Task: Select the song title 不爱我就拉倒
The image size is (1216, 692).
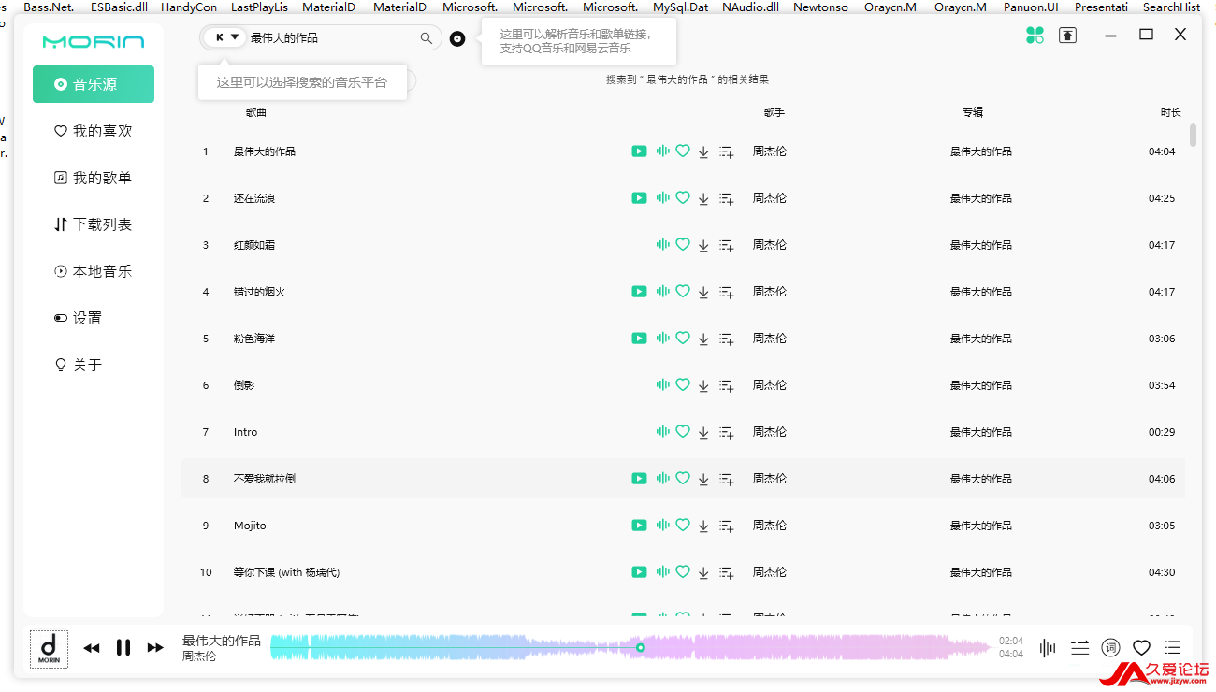Action: [265, 479]
